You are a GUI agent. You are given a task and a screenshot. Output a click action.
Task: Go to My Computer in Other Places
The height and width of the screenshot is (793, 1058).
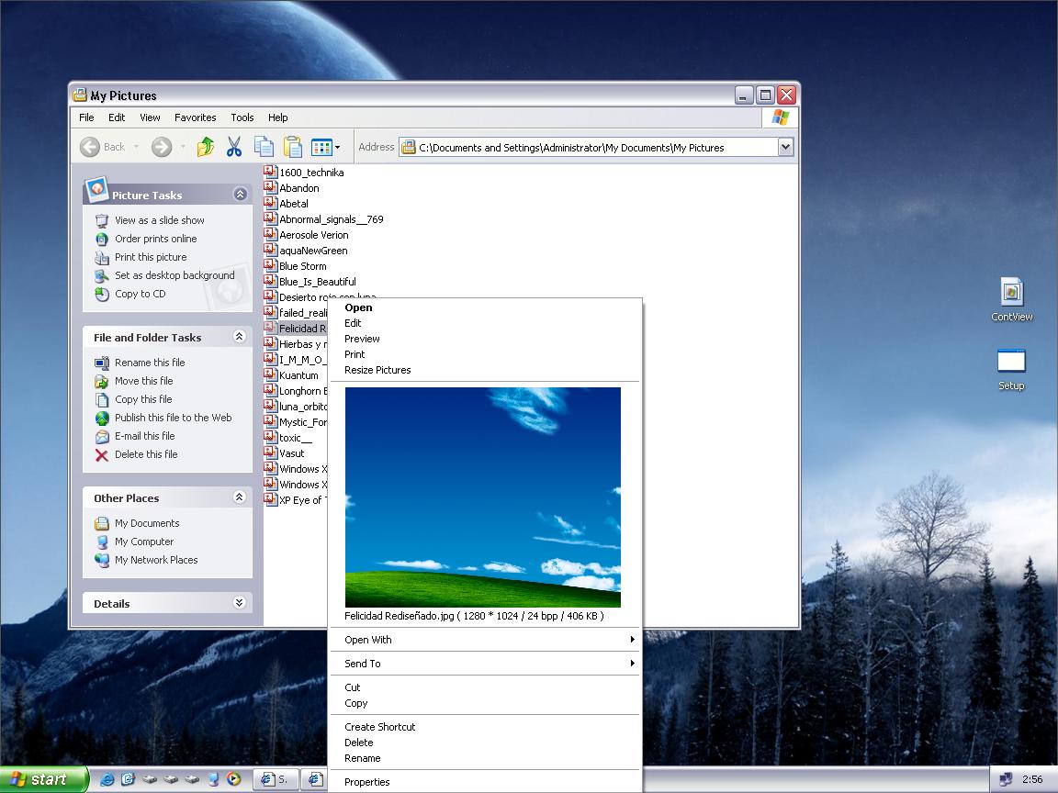[x=143, y=542]
